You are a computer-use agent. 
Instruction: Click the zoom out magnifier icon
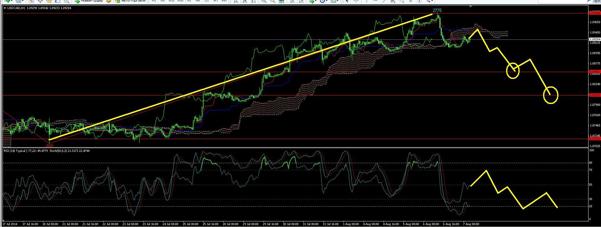273,1
